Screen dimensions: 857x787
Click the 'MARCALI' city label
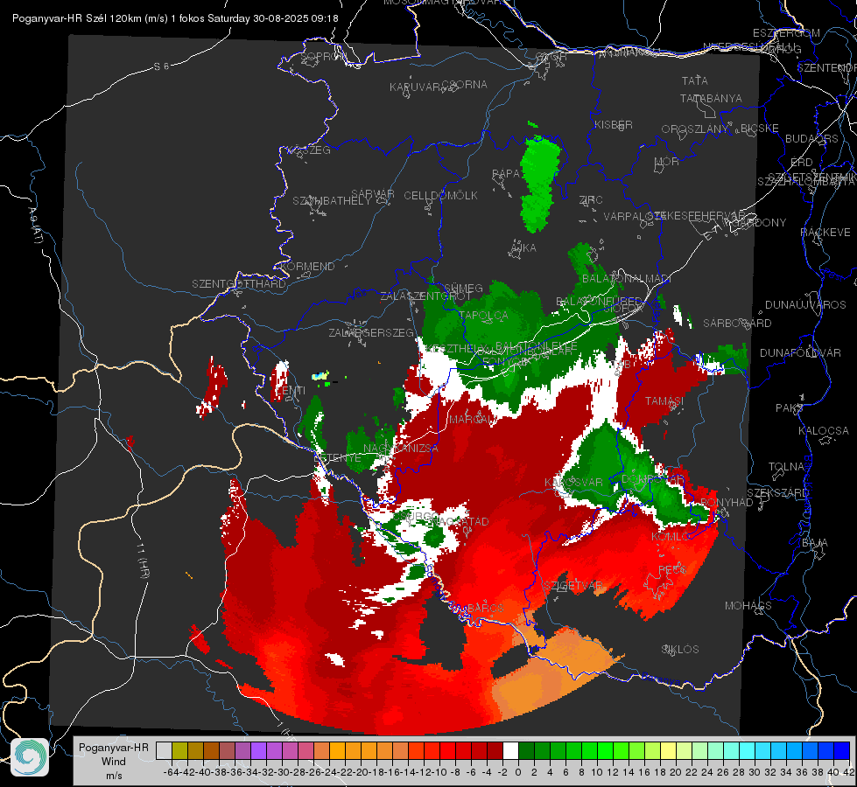click(x=472, y=420)
